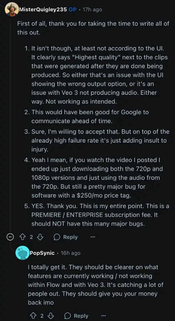Downvote MisterQuigley235's comment
175x321 pixels.
(40, 237)
